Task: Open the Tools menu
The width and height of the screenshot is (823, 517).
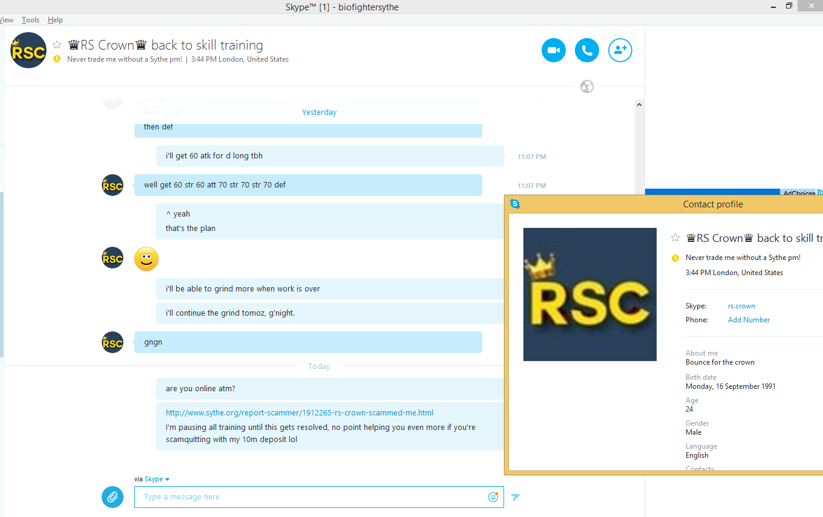Action: click(x=30, y=20)
